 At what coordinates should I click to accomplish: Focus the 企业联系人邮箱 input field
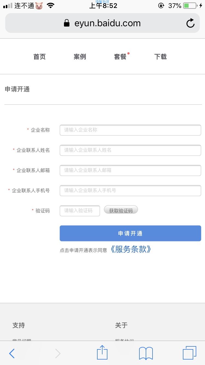130,170
